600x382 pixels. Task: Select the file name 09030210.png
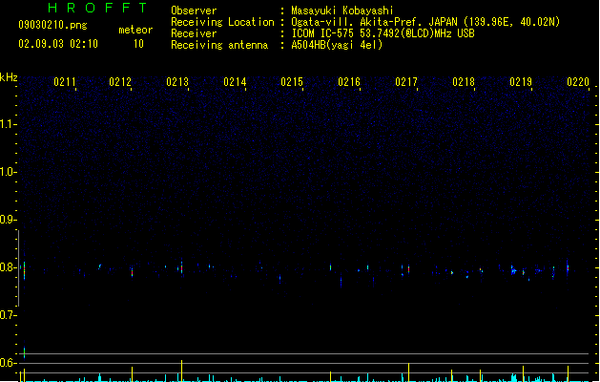[x=52, y=25]
